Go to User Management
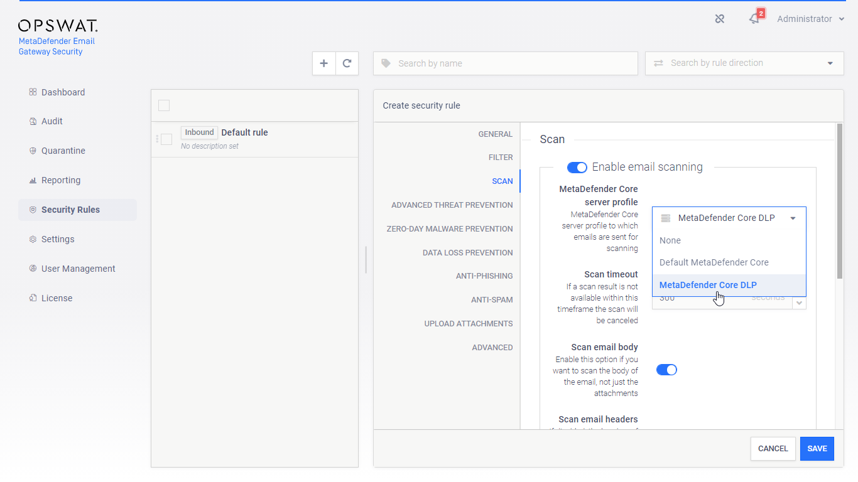Viewport: 858px width, 482px height. [x=79, y=269]
